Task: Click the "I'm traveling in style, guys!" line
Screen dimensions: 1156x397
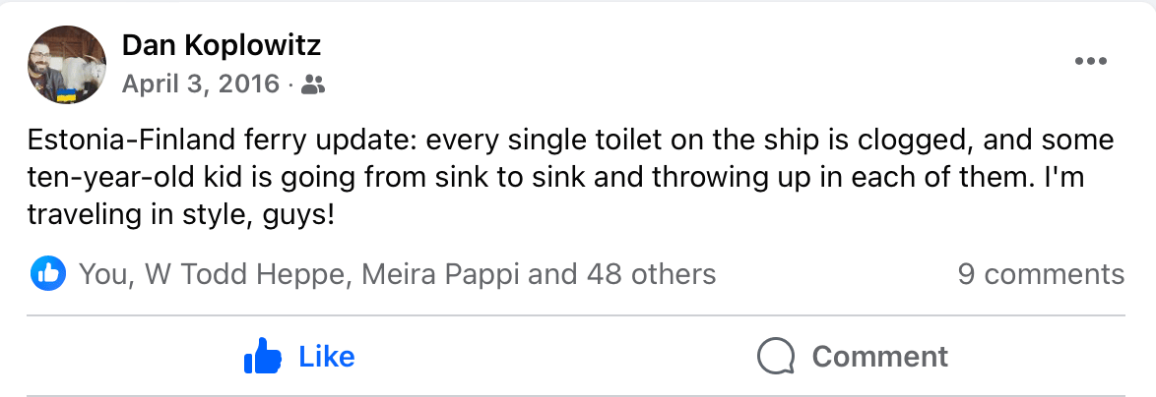Action: point(182,213)
